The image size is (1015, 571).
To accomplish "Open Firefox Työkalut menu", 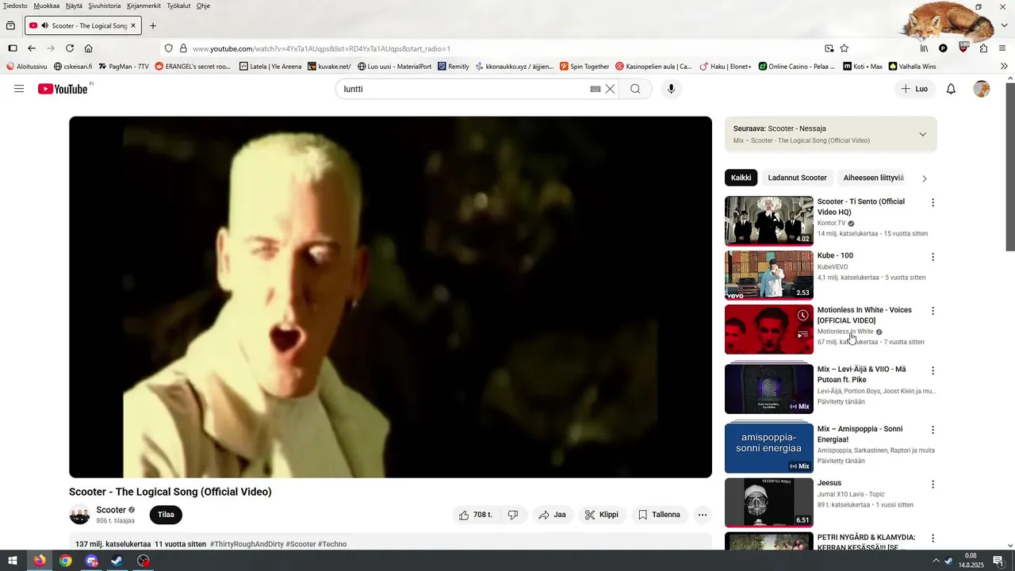I will (x=178, y=6).
